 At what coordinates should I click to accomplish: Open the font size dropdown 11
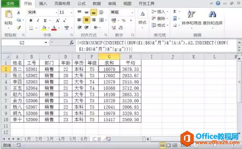71,12
